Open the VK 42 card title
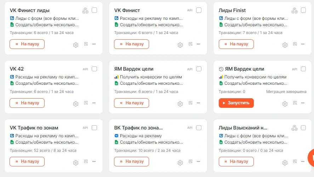Viewport: 314px width, 177px height. pyautogui.click(x=17, y=69)
